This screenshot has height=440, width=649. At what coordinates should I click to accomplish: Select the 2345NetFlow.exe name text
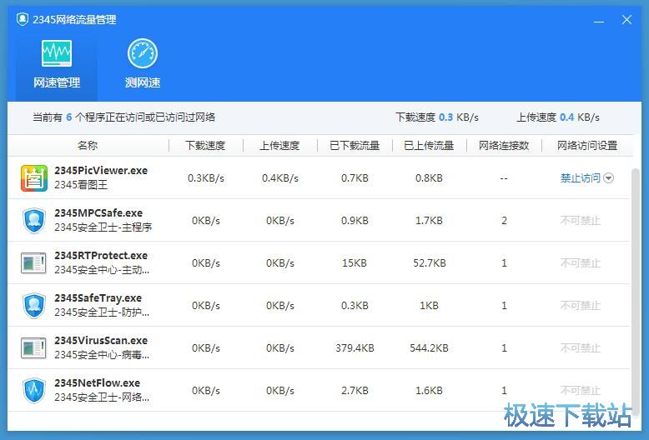tap(98, 383)
